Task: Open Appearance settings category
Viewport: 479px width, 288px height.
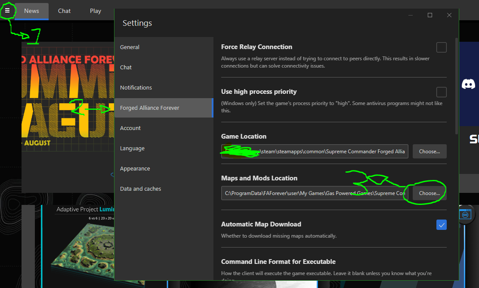Action: click(x=164, y=168)
